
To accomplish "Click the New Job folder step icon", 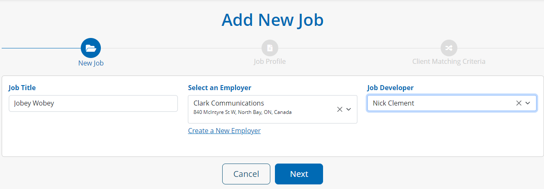I will coord(91,48).
